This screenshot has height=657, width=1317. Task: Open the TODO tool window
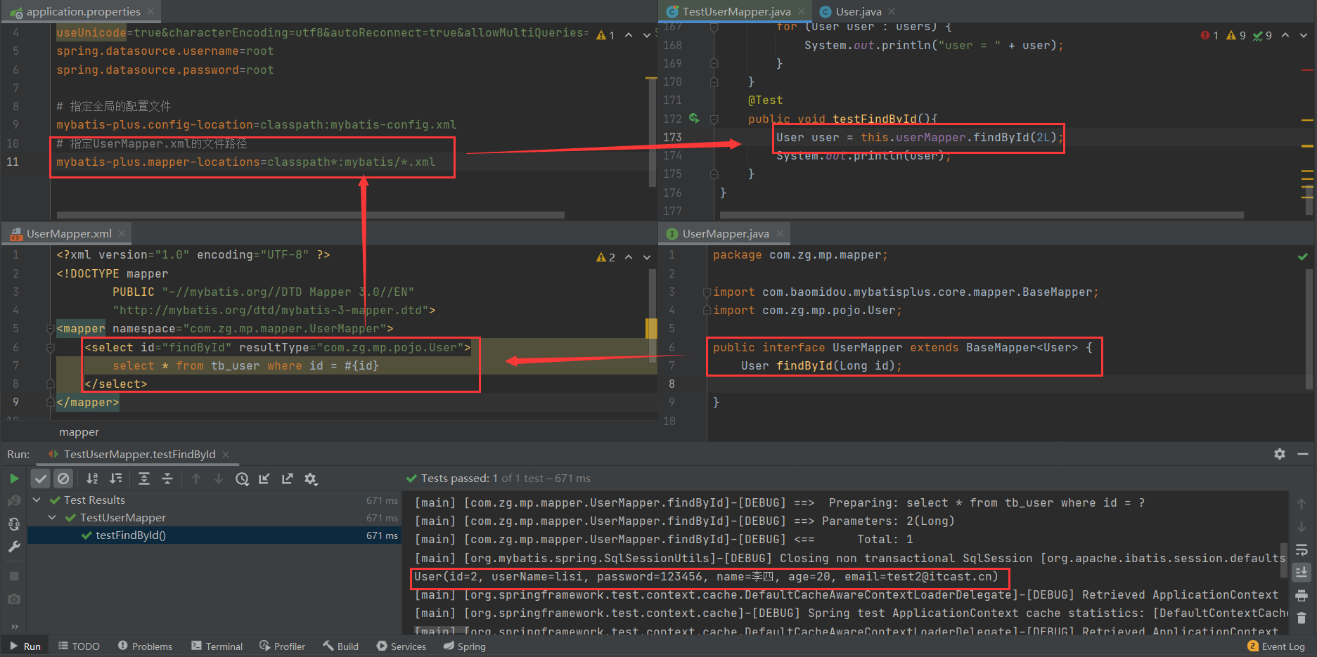pyautogui.click(x=79, y=646)
